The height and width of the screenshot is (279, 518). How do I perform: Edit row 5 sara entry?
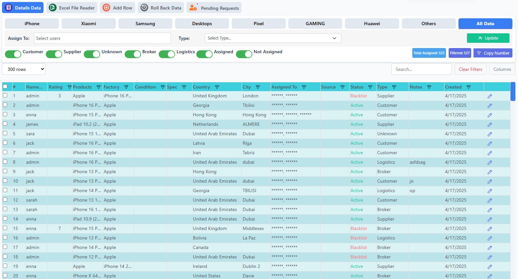(x=490, y=134)
